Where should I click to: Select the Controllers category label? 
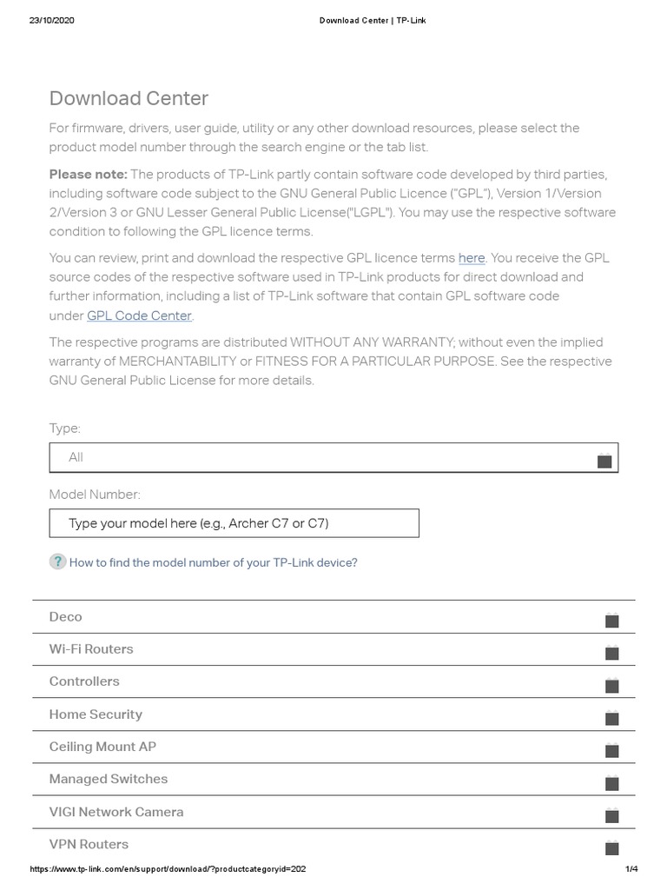pyautogui.click(x=84, y=681)
